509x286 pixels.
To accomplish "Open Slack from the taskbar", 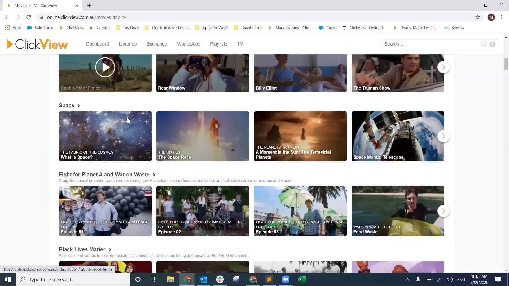I will pyautogui.click(x=220, y=279).
